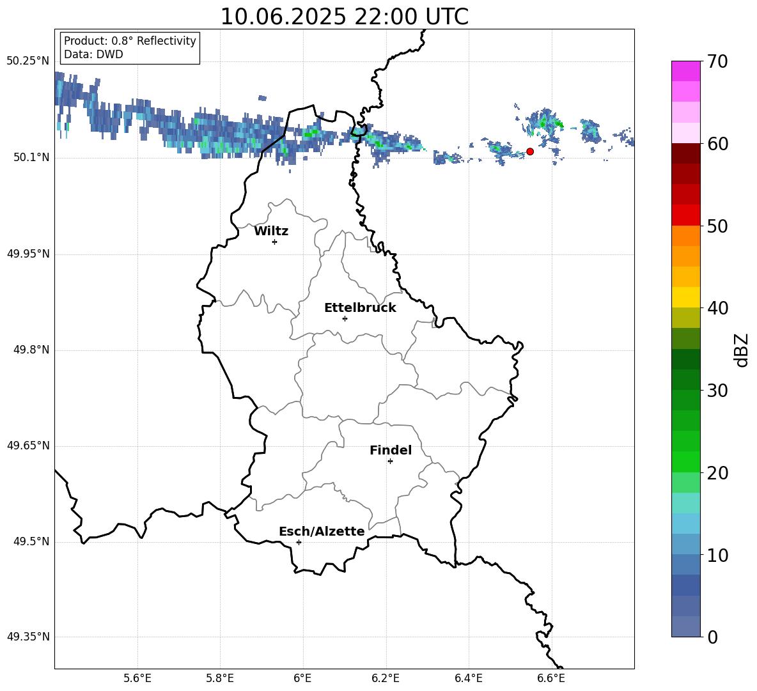Click the 49.8°N latitude label
757x691 pixels.
coord(32,350)
